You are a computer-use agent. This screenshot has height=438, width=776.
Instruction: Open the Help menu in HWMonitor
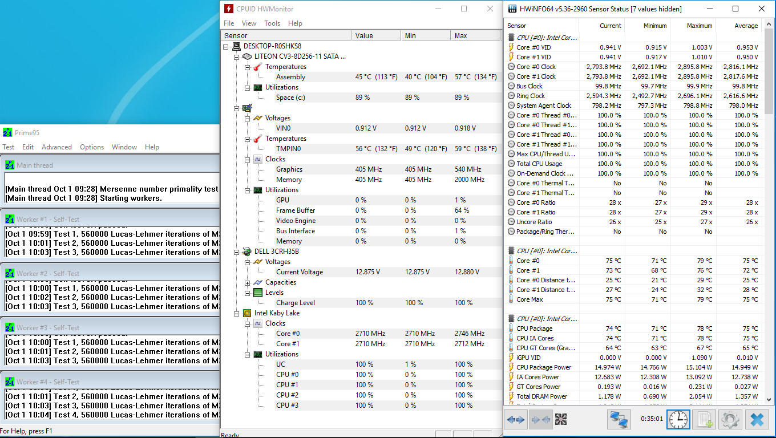point(295,23)
